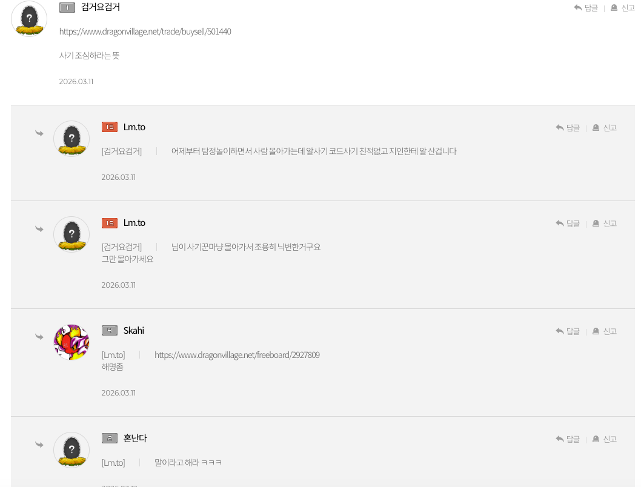Click reply icon on first Lm.to comment
This screenshot has width=641, height=487.
pos(560,127)
